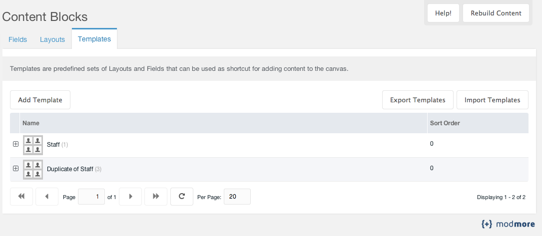
Task: Focus the Per Page input field
Action: pyautogui.click(x=237, y=196)
